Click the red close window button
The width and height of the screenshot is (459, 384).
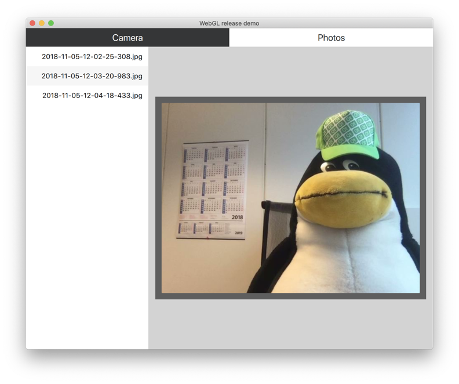click(x=32, y=23)
